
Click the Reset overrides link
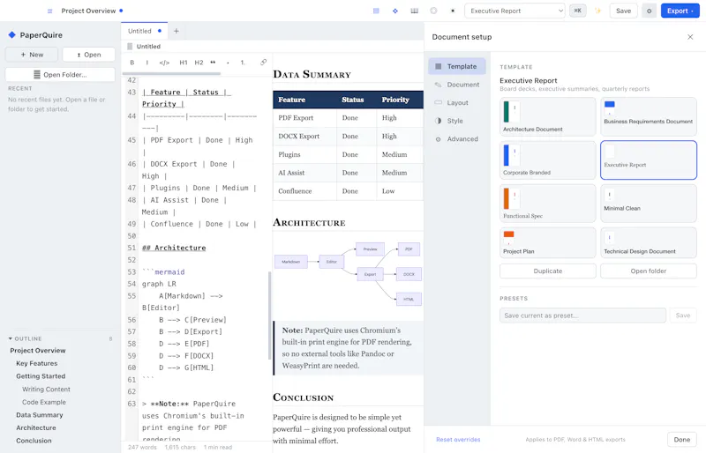[458, 440]
